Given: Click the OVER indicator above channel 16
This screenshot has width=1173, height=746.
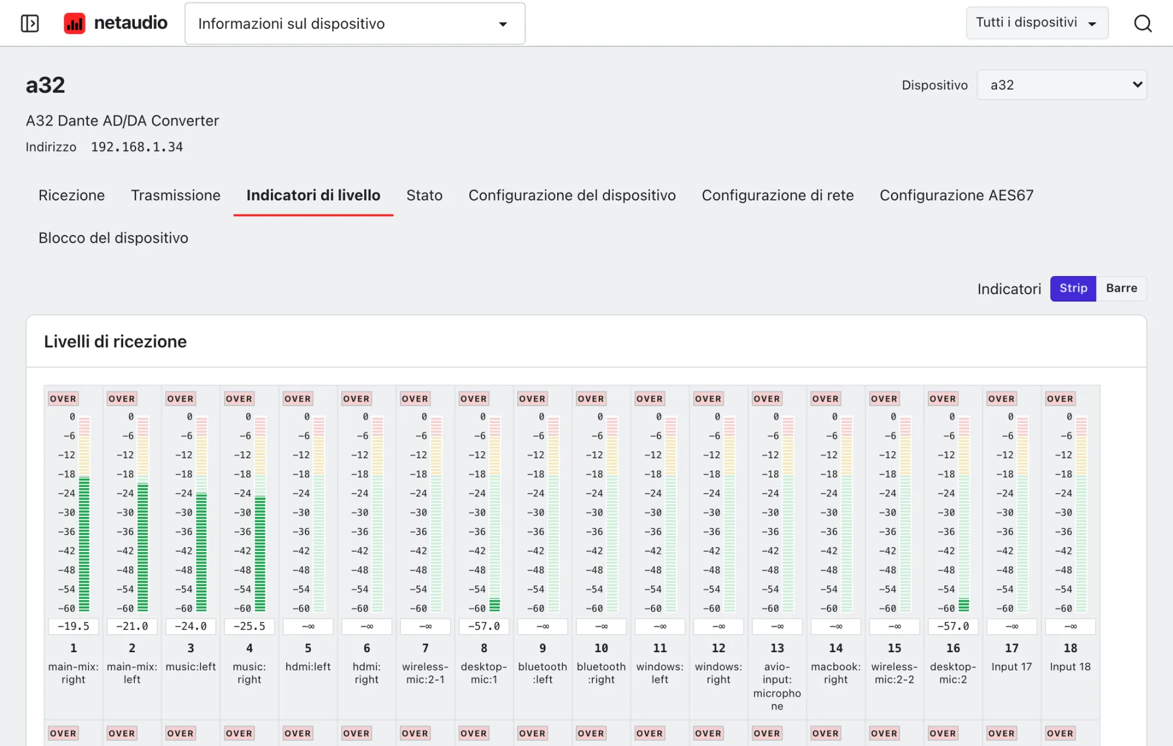Looking at the screenshot, I should point(943,398).
